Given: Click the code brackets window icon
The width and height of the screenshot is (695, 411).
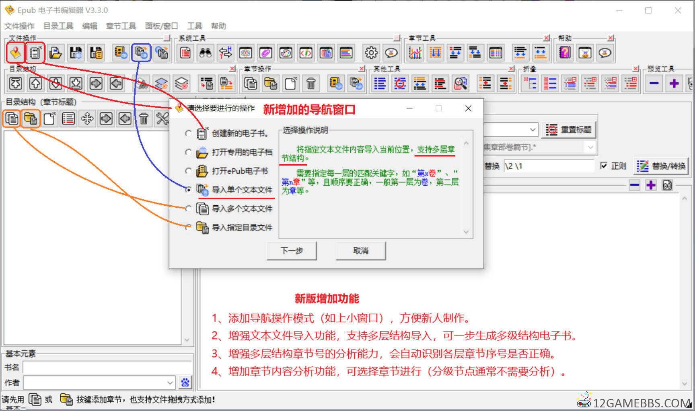Looking at the screenshot, I should (x=306, y=53).
